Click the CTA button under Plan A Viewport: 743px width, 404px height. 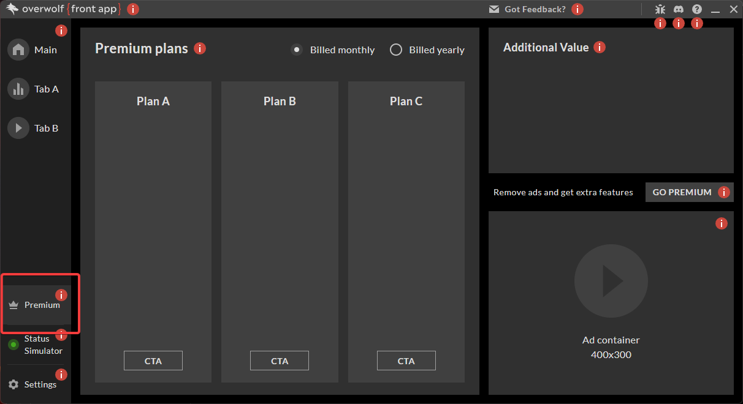(153, 361)
